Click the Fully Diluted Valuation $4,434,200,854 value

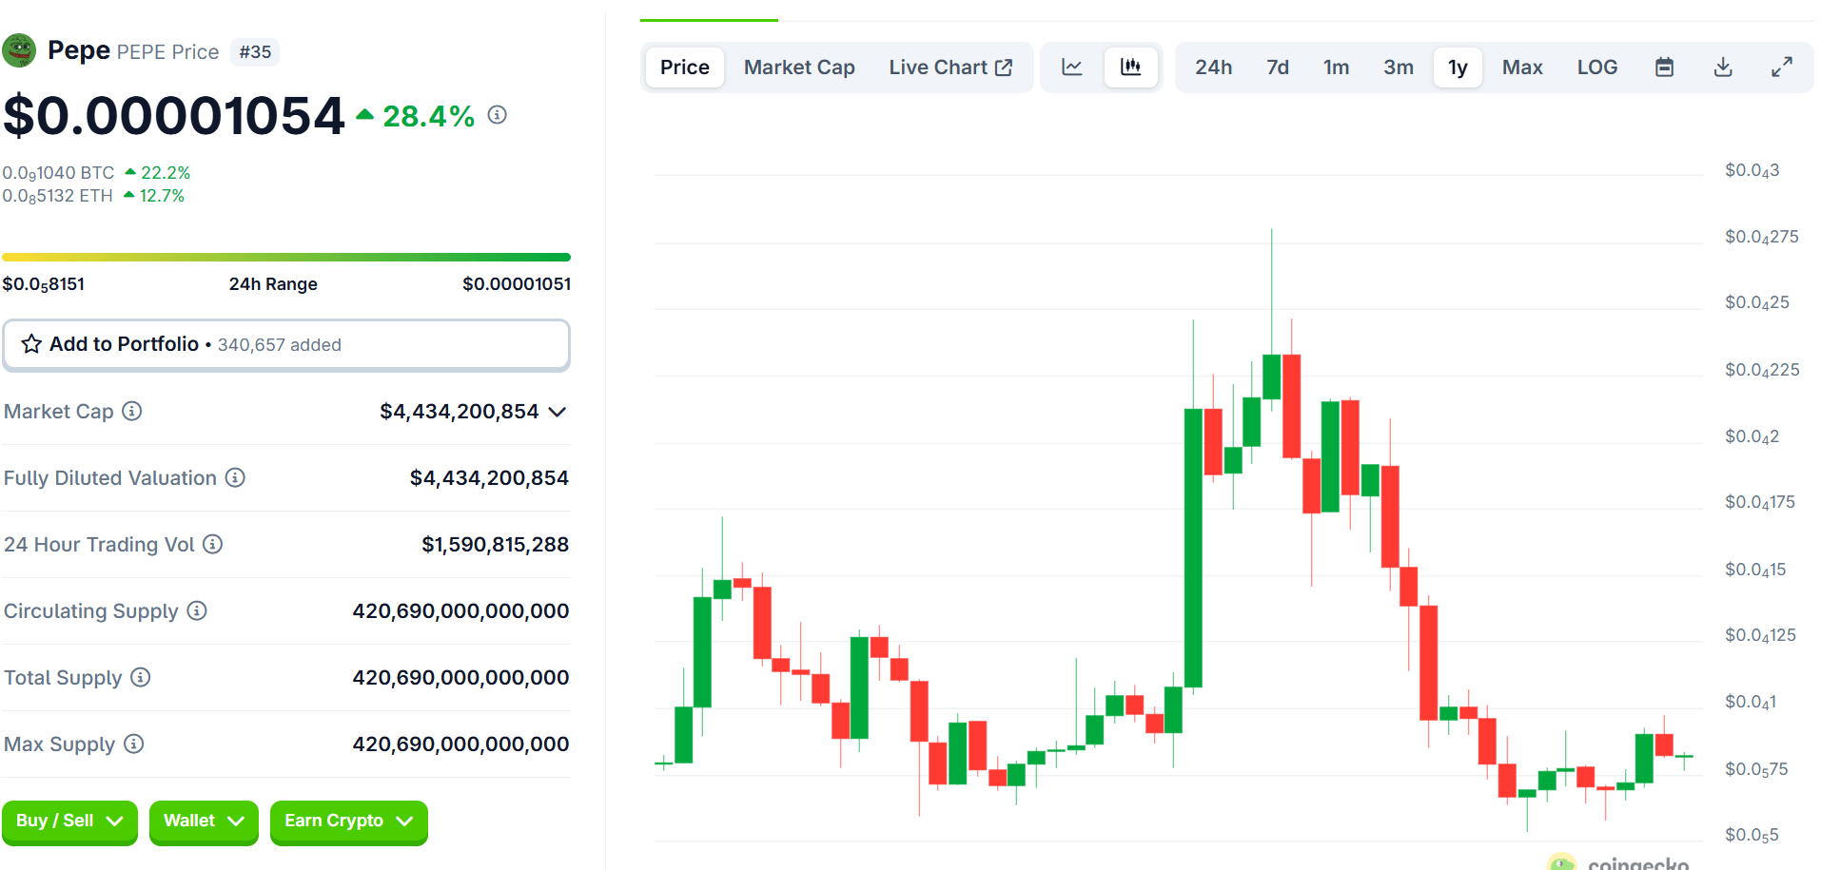tap(489, 477)
